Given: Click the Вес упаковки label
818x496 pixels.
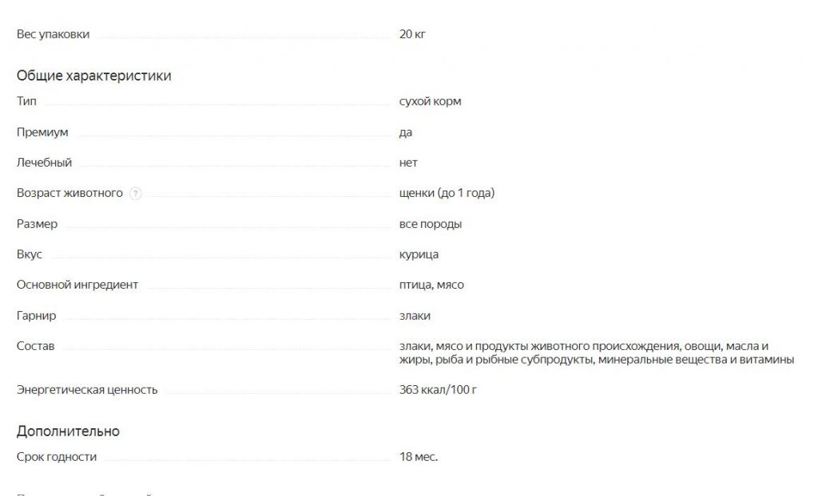Looking at the screenshot, I should (53, 34).
